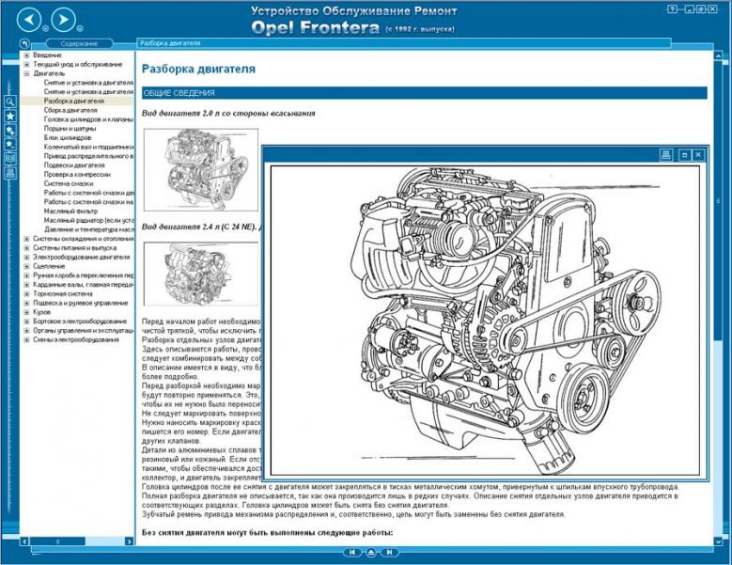Open the history dropdown beside the forward arrow
This screenshot has height=565, width=732.
(80, 28)
